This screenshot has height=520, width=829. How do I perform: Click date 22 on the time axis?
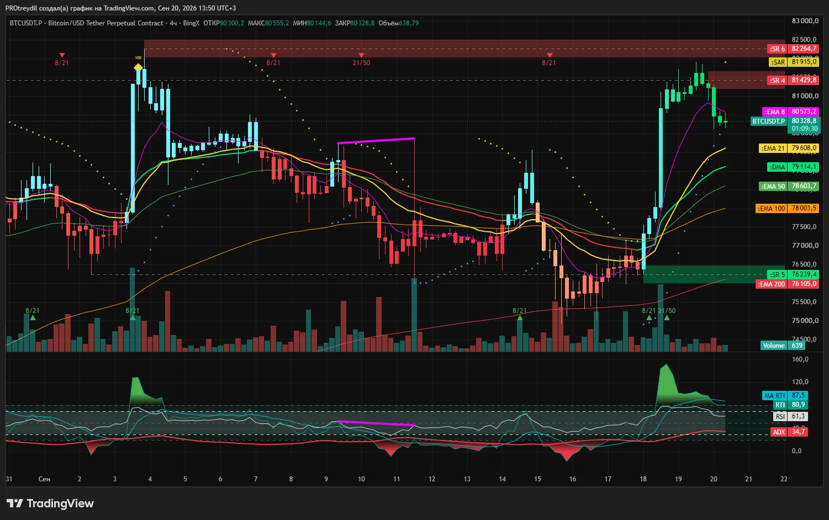point(784,479)
